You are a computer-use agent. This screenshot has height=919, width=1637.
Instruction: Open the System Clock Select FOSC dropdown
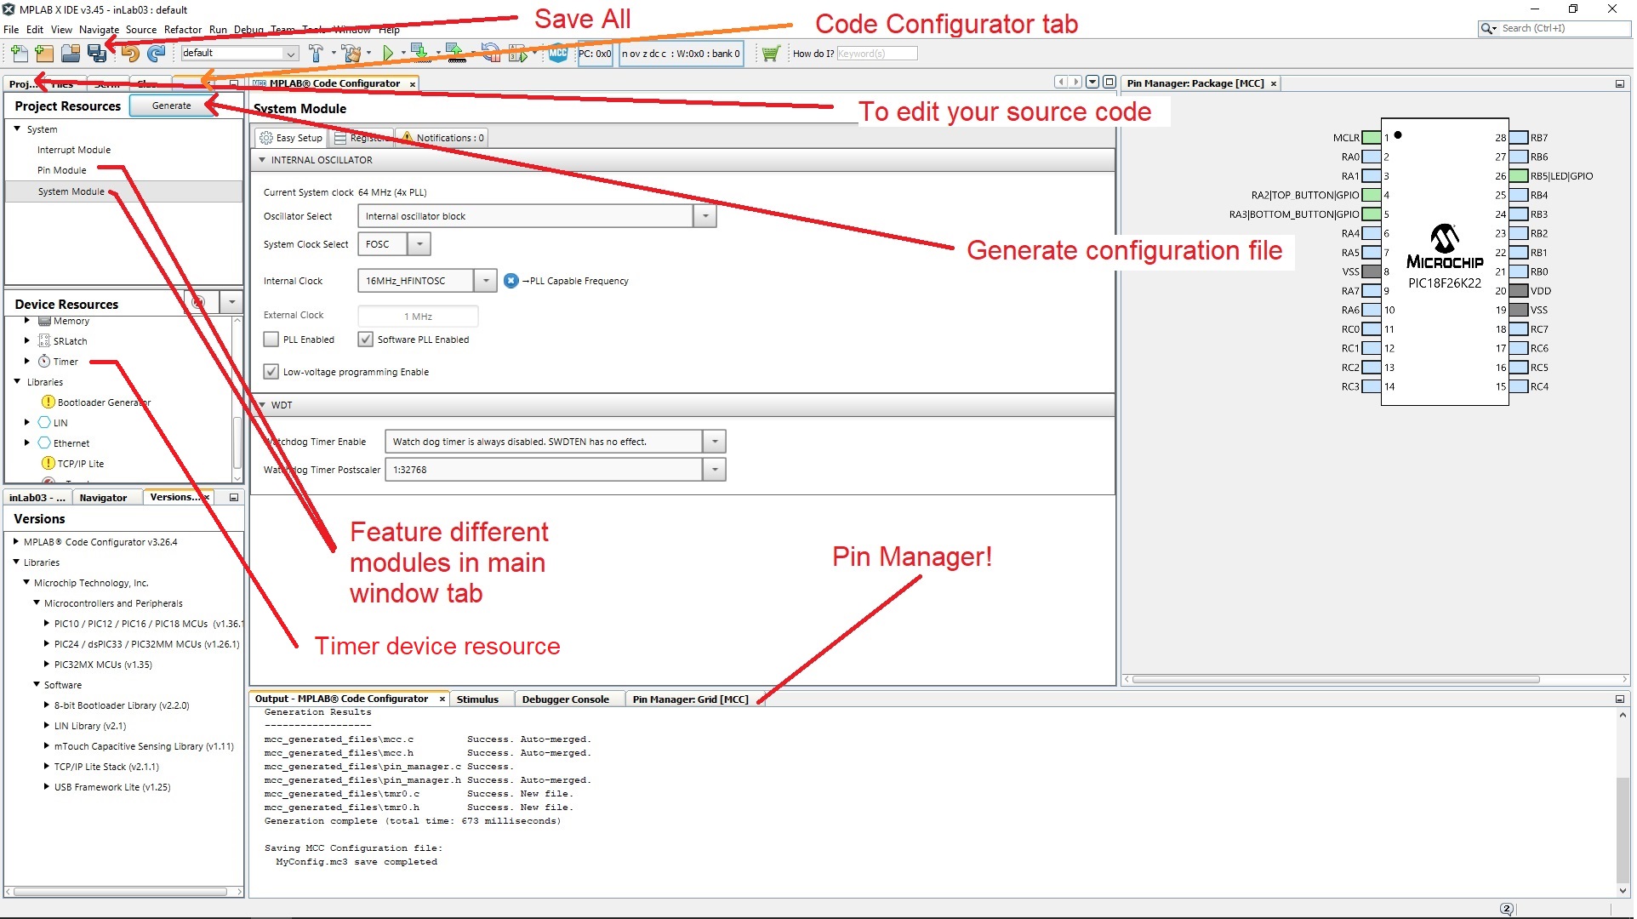point(419,244)
